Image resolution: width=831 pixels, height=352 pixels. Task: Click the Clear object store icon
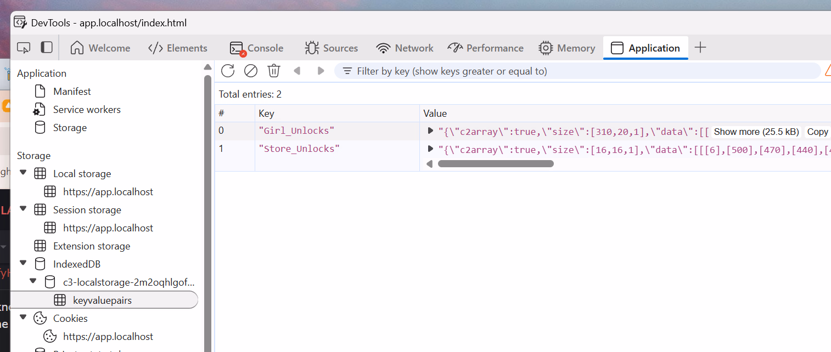coord(251,71)
